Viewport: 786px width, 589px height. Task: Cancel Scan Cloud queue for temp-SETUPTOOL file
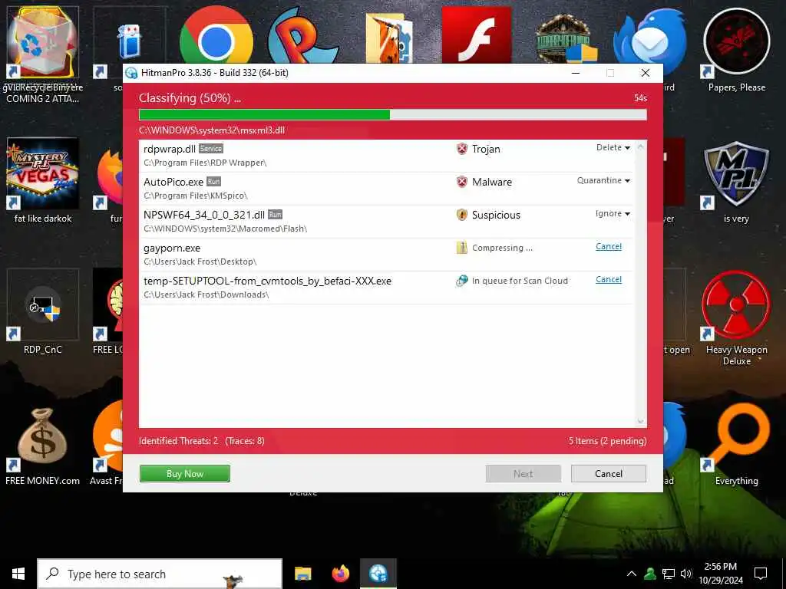(609, 279)
